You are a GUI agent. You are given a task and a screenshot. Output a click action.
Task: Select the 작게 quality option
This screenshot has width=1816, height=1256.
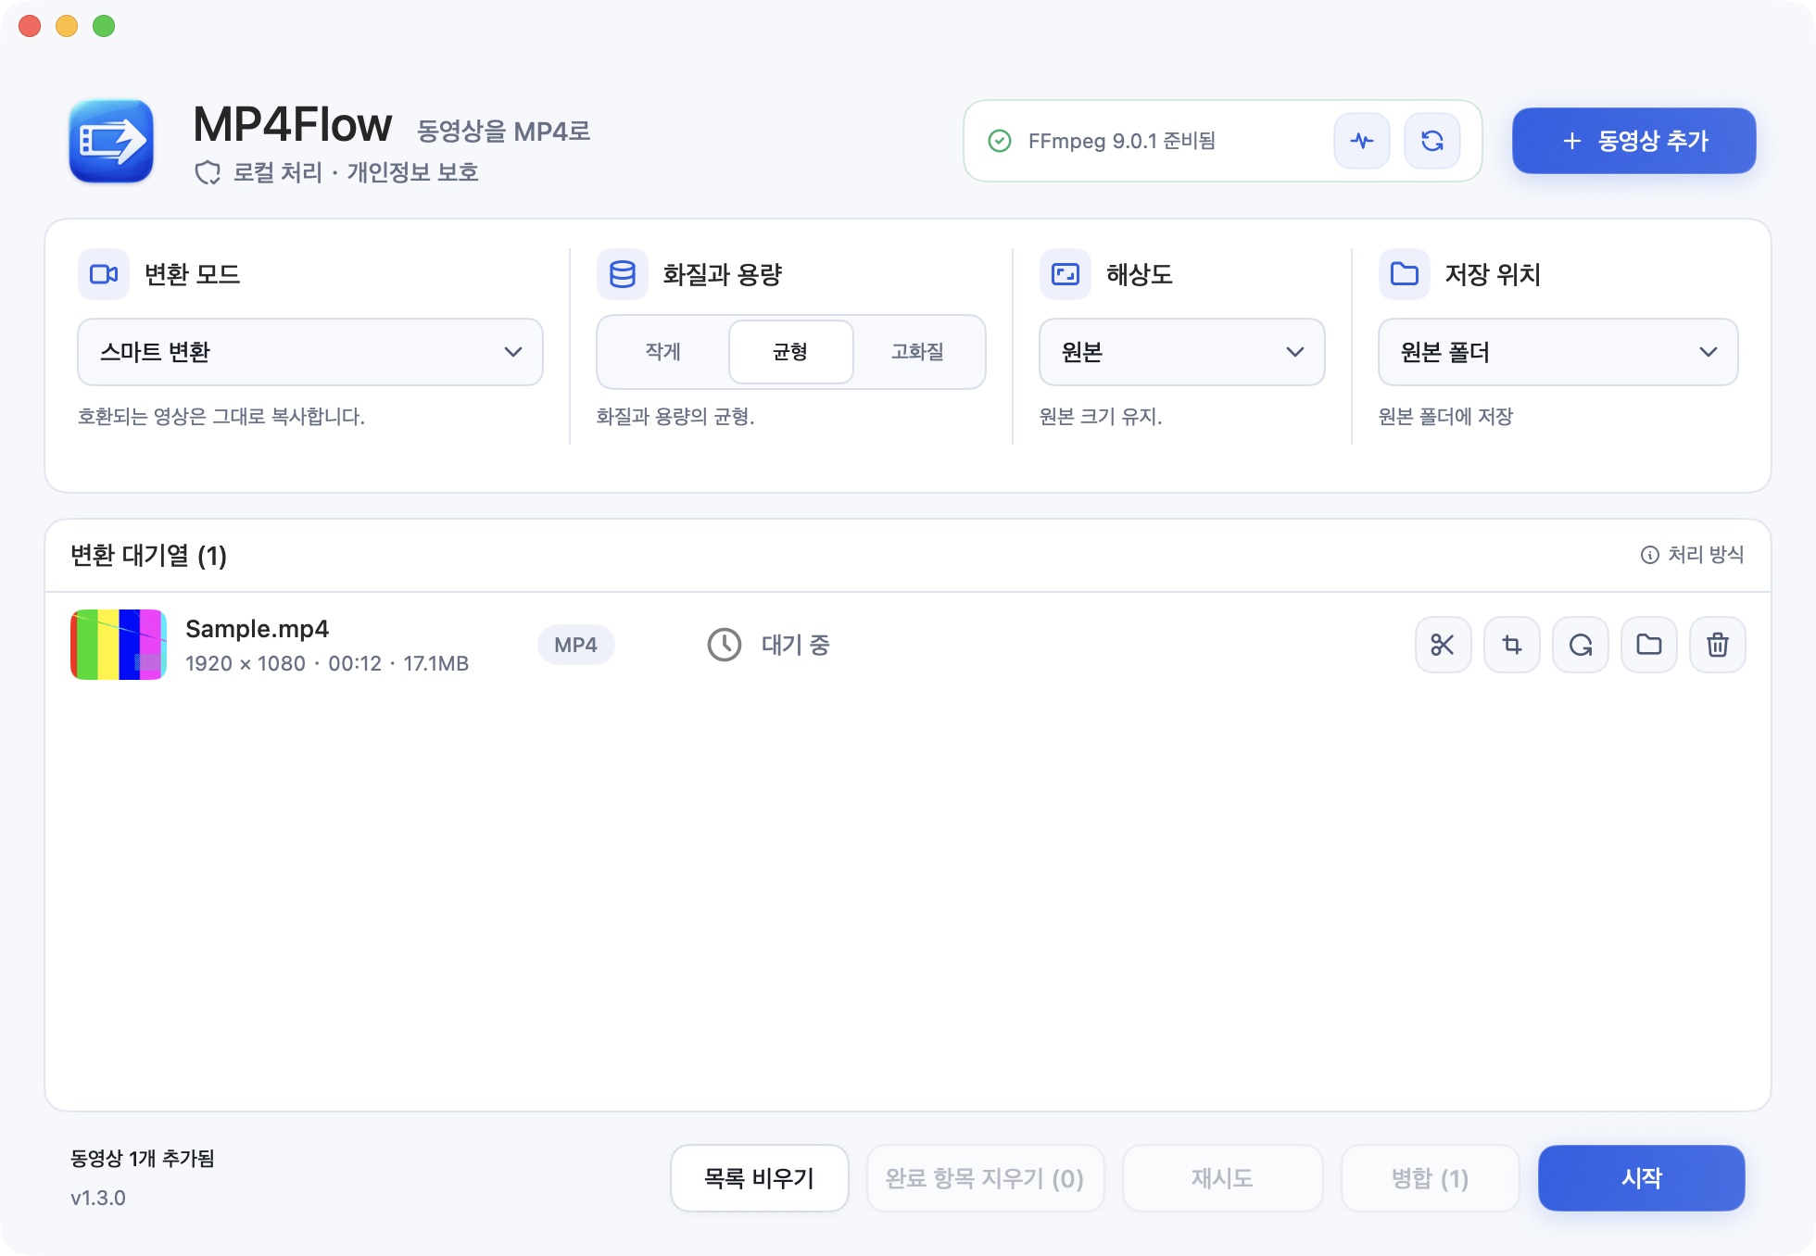click(x=663, y=352)
